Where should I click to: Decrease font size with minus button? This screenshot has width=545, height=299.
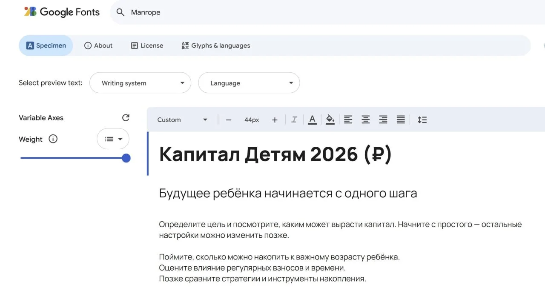pos(229,120)
